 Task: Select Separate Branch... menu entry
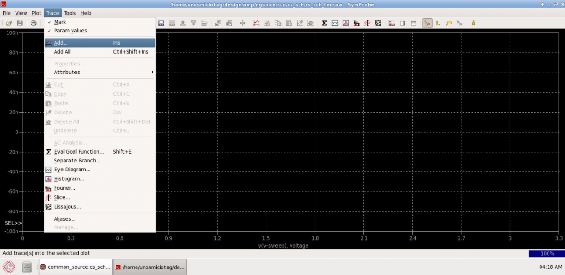100,161
